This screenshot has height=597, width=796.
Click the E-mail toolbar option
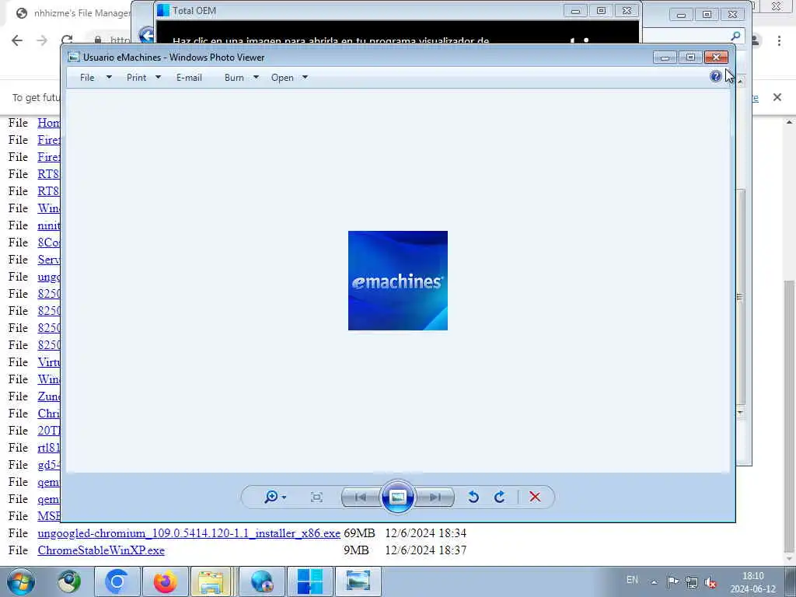189,78
